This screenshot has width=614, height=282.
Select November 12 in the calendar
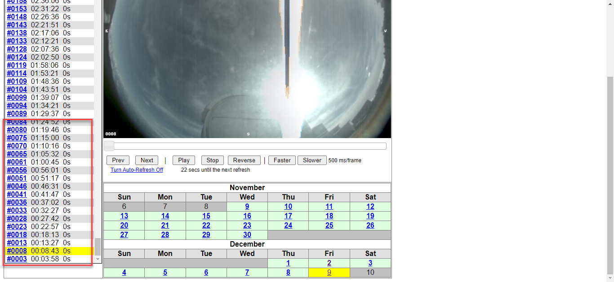(370, 206)
